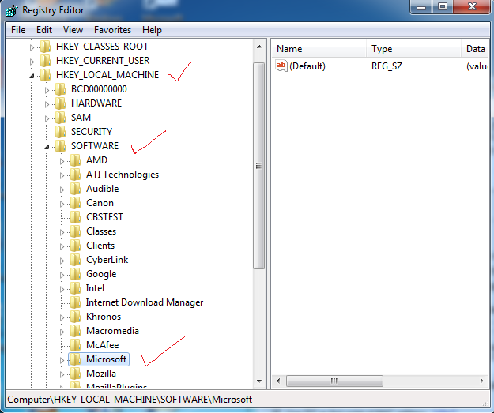This screenshot has width=494, height=413.
Task: Select the ATI Technologies key label
Action: (x=123, y=175)
